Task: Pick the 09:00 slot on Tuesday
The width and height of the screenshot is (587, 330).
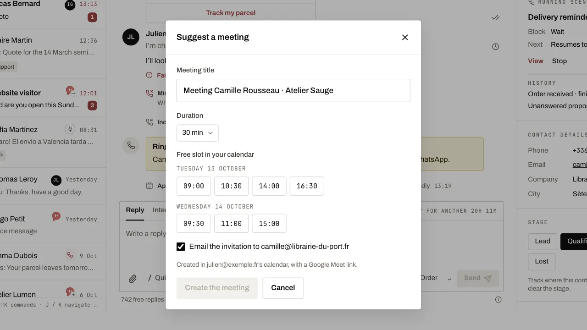Action: click(194, 186)
